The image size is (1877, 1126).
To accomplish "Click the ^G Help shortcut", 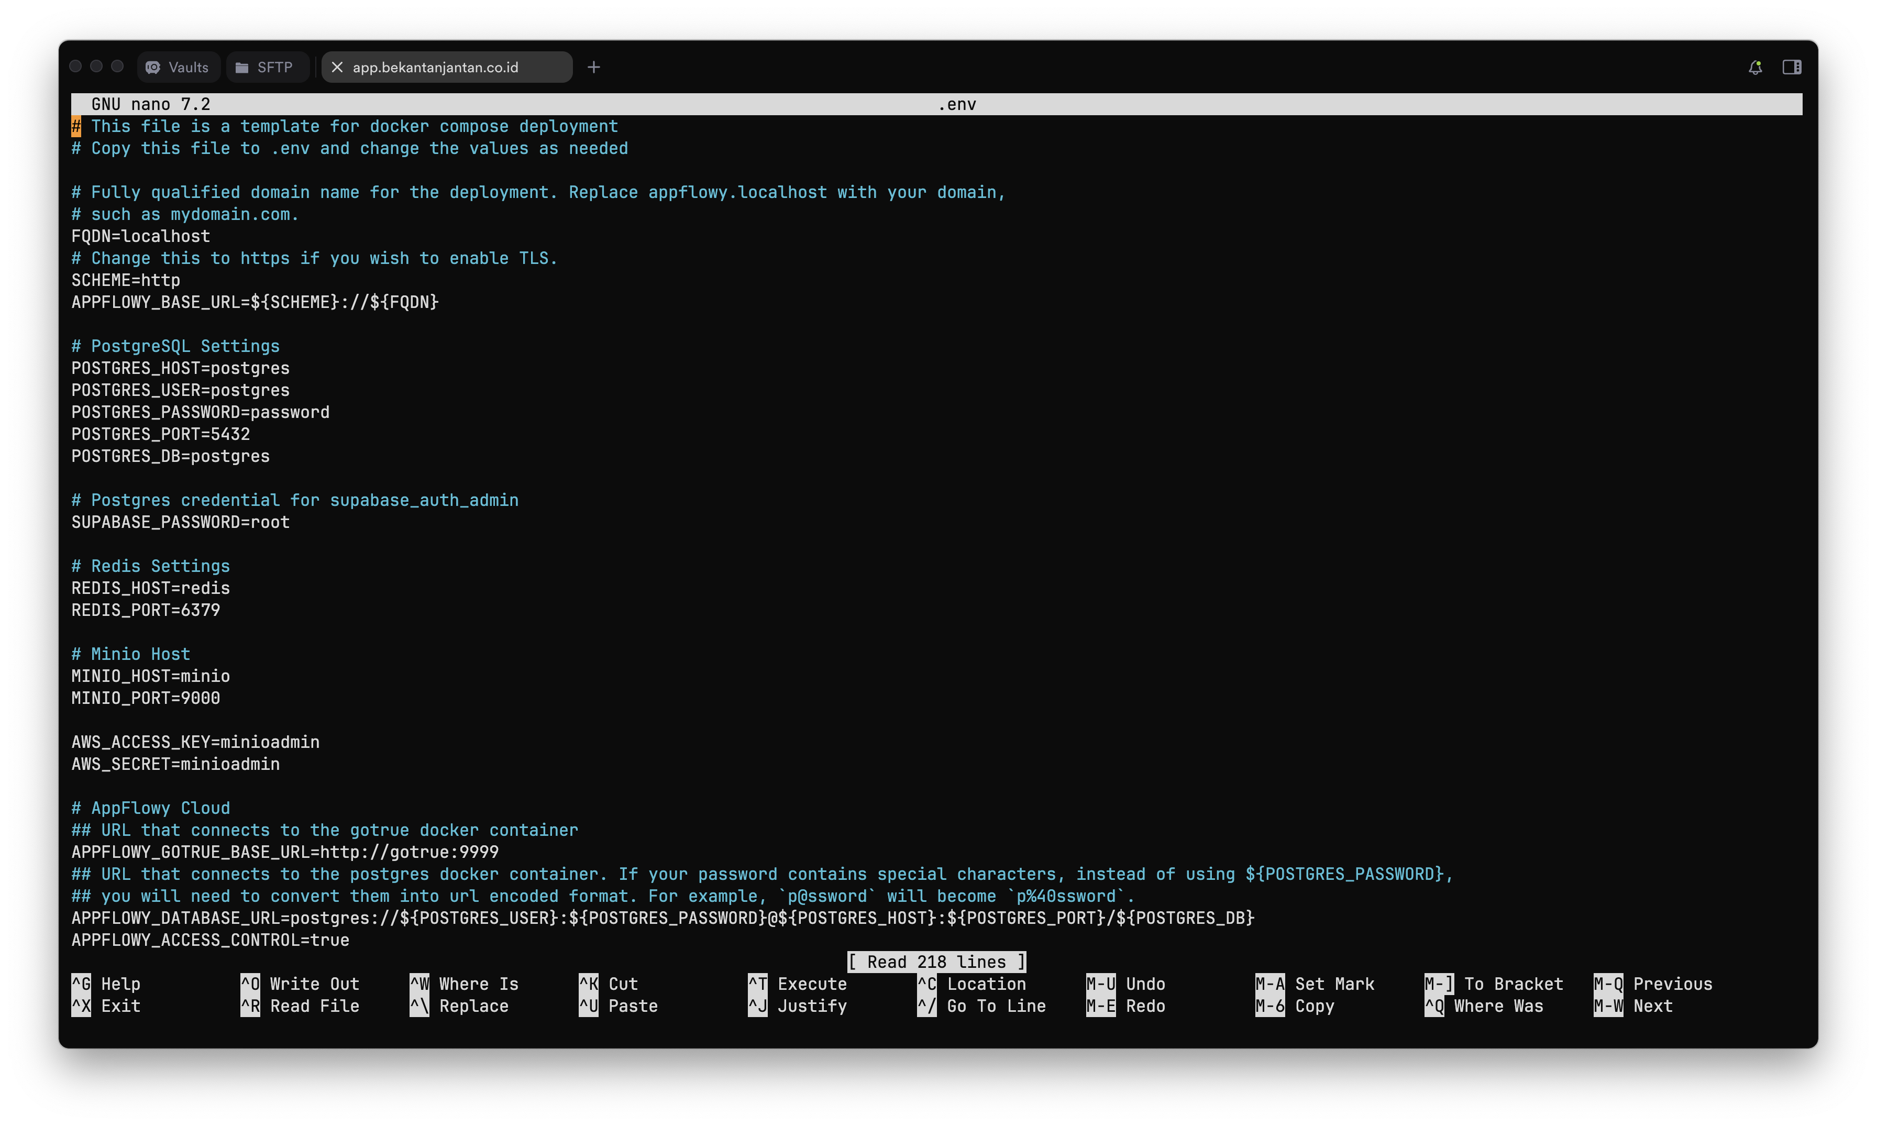I will coord(106,984).
